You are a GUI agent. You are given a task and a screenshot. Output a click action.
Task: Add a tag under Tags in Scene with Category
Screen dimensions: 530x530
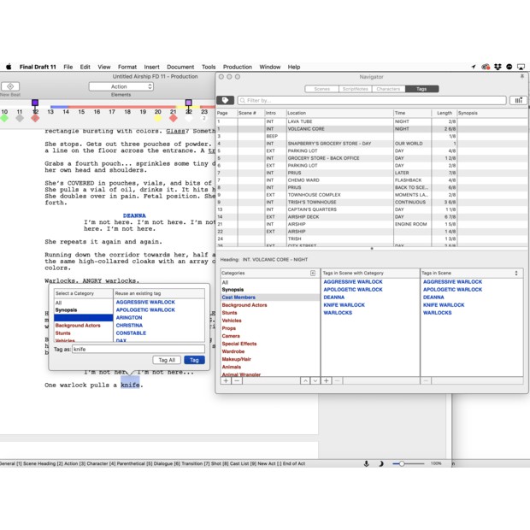pyautogui.click(x=327, y=380)
